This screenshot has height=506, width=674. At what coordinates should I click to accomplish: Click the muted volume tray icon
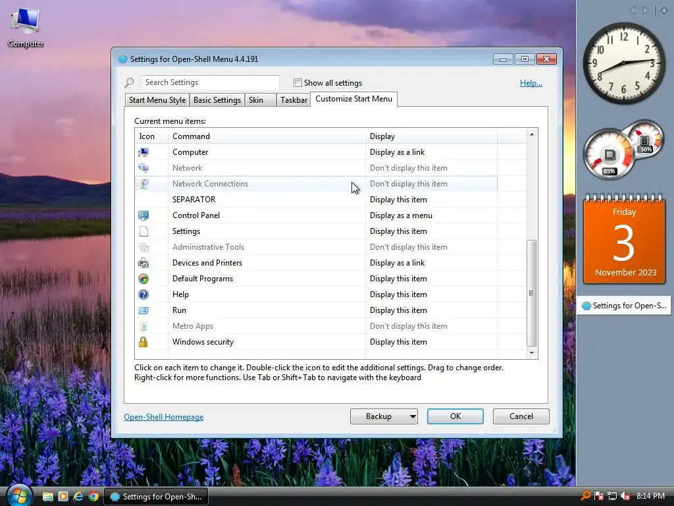[625, 496]
